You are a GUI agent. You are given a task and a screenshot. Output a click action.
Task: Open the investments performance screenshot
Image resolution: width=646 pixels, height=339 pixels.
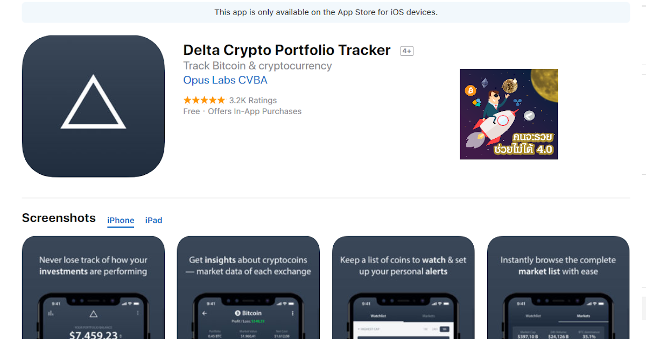pyautogui.click(x=93, y=287)
